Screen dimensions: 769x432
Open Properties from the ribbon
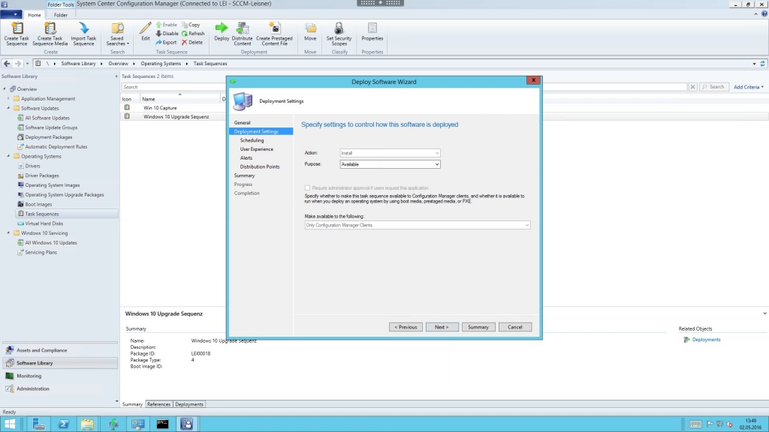tap(372, 31)
